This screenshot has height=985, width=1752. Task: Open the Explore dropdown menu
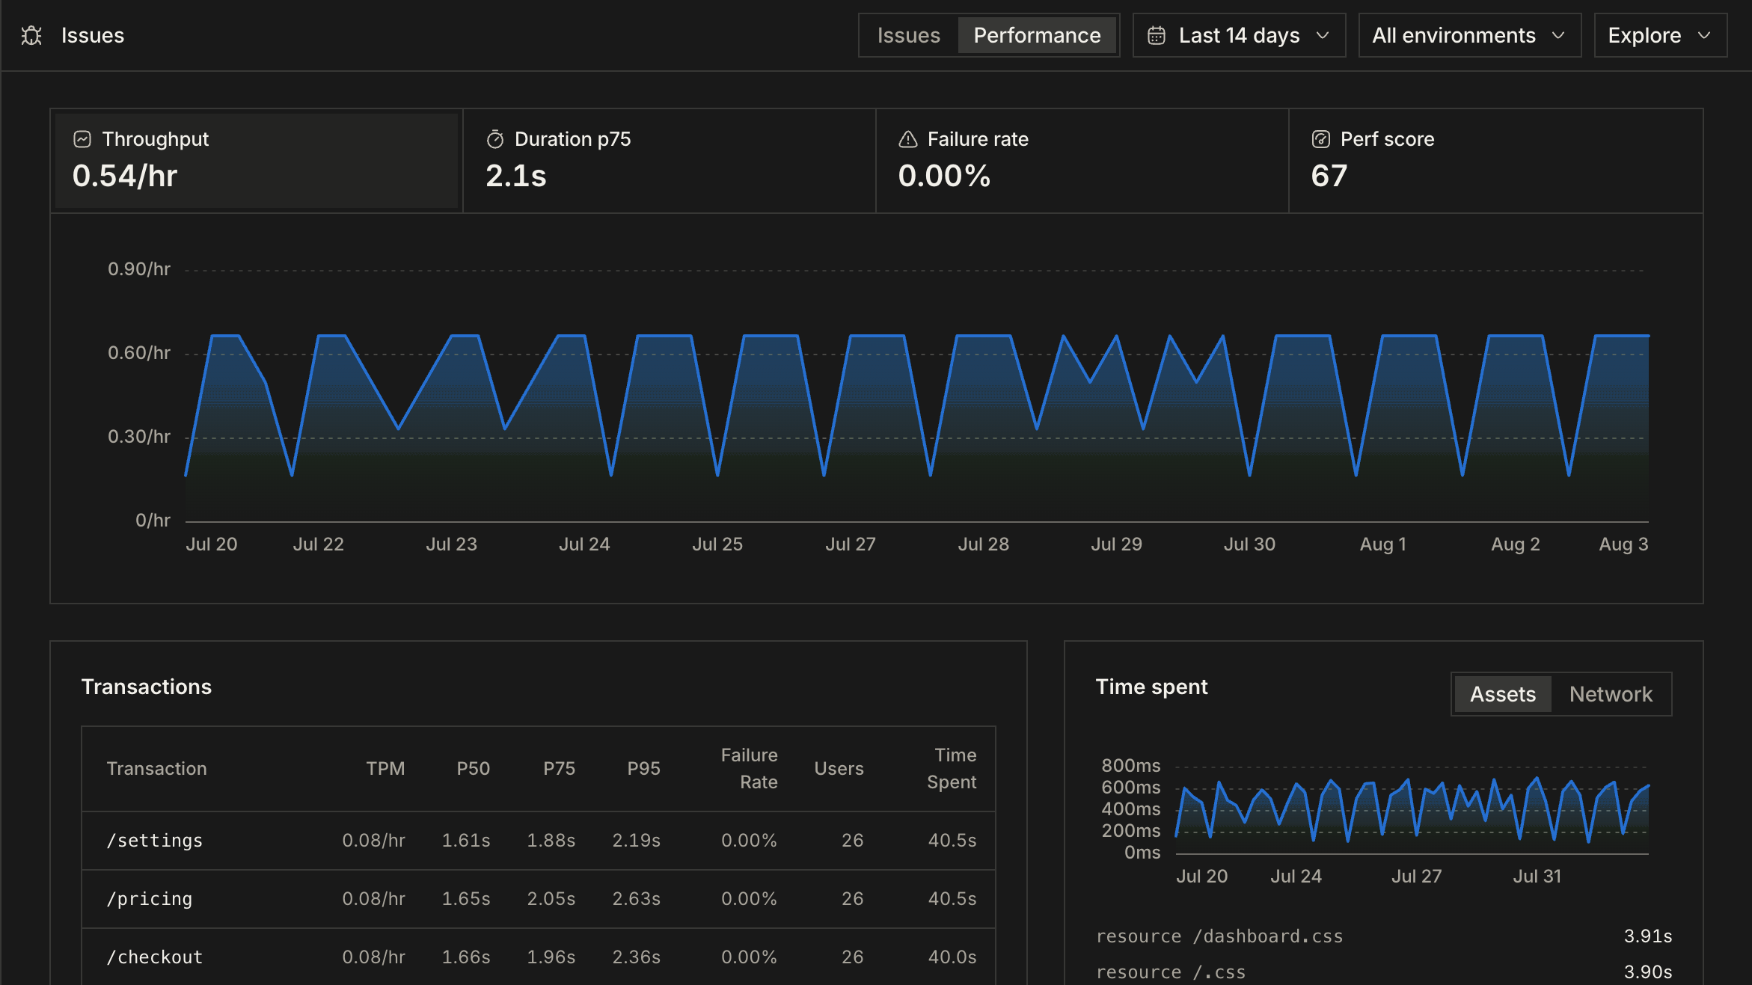(x=1660, y=35)
